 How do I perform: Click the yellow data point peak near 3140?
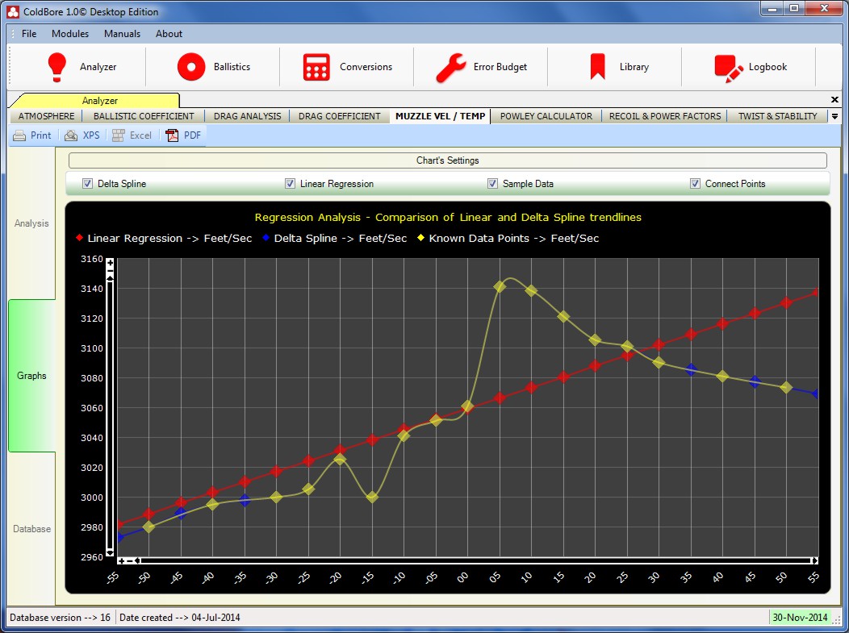click(x=500, y=286)
